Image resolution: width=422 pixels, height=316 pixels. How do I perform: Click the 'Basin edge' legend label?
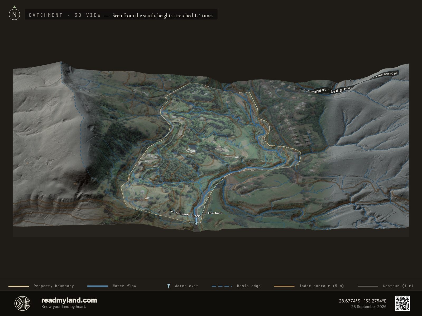click(249, 286)
